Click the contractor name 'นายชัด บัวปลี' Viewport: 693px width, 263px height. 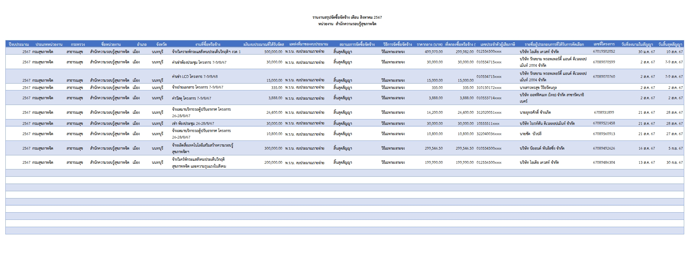(x=531, y=134)
